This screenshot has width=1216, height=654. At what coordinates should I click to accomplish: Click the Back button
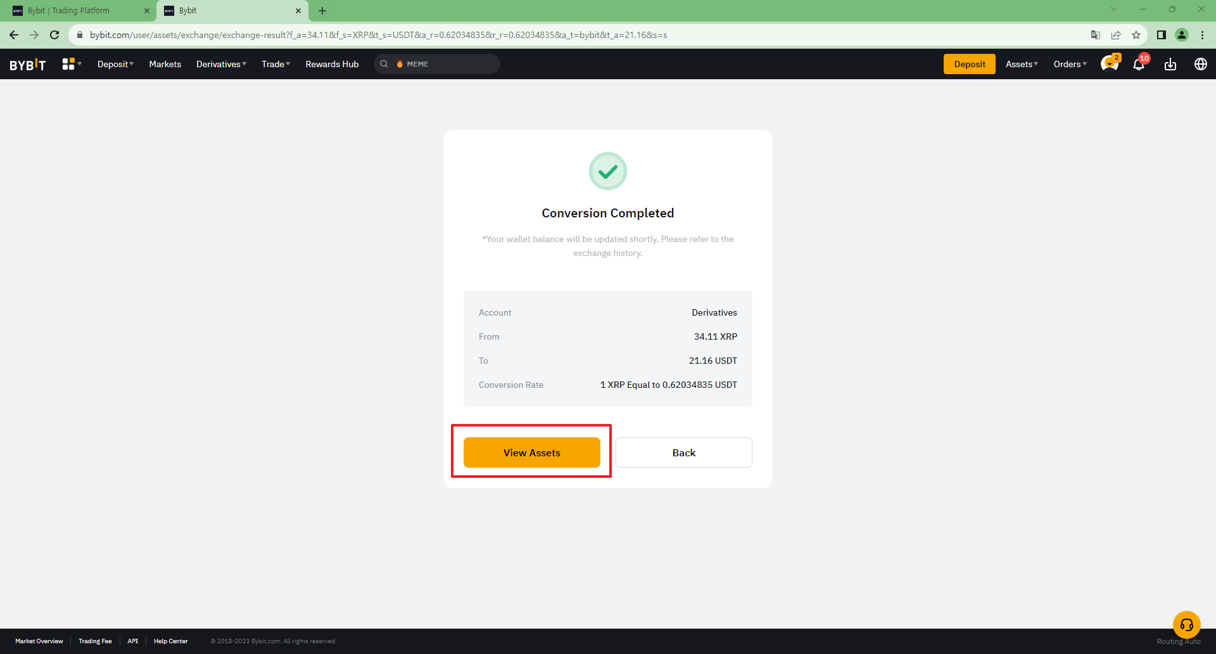[x=683, y=452]
